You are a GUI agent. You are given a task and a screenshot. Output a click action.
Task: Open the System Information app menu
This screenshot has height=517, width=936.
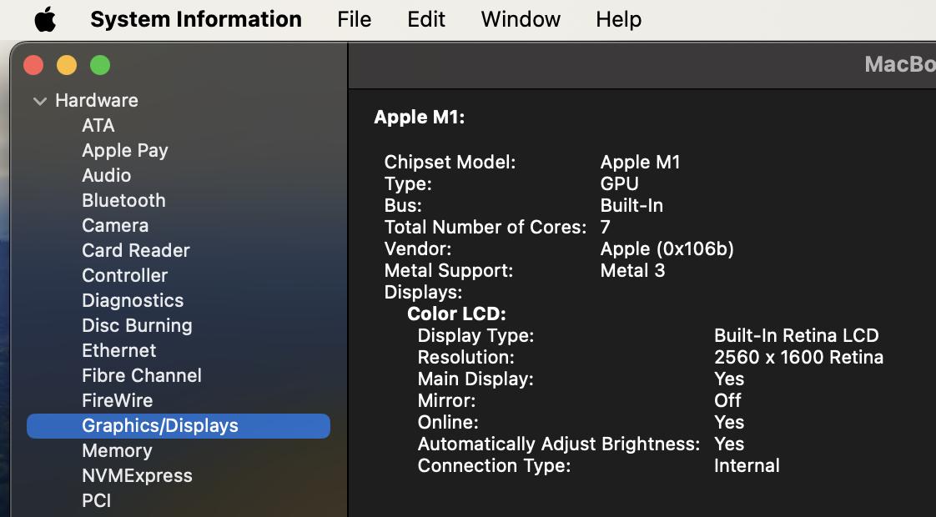(196, 19)
